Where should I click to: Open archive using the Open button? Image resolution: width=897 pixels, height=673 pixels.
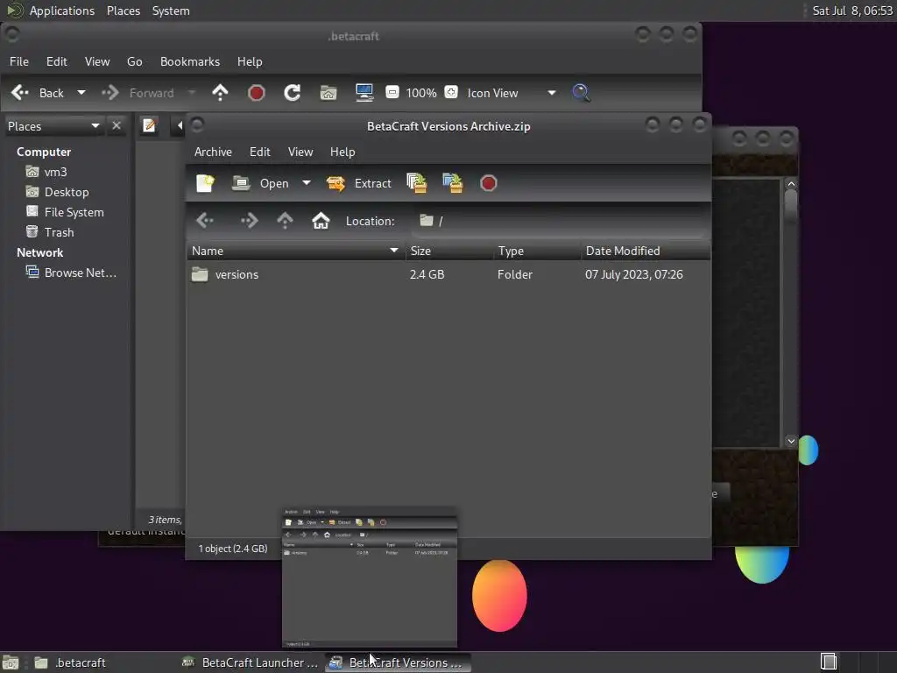260,183
